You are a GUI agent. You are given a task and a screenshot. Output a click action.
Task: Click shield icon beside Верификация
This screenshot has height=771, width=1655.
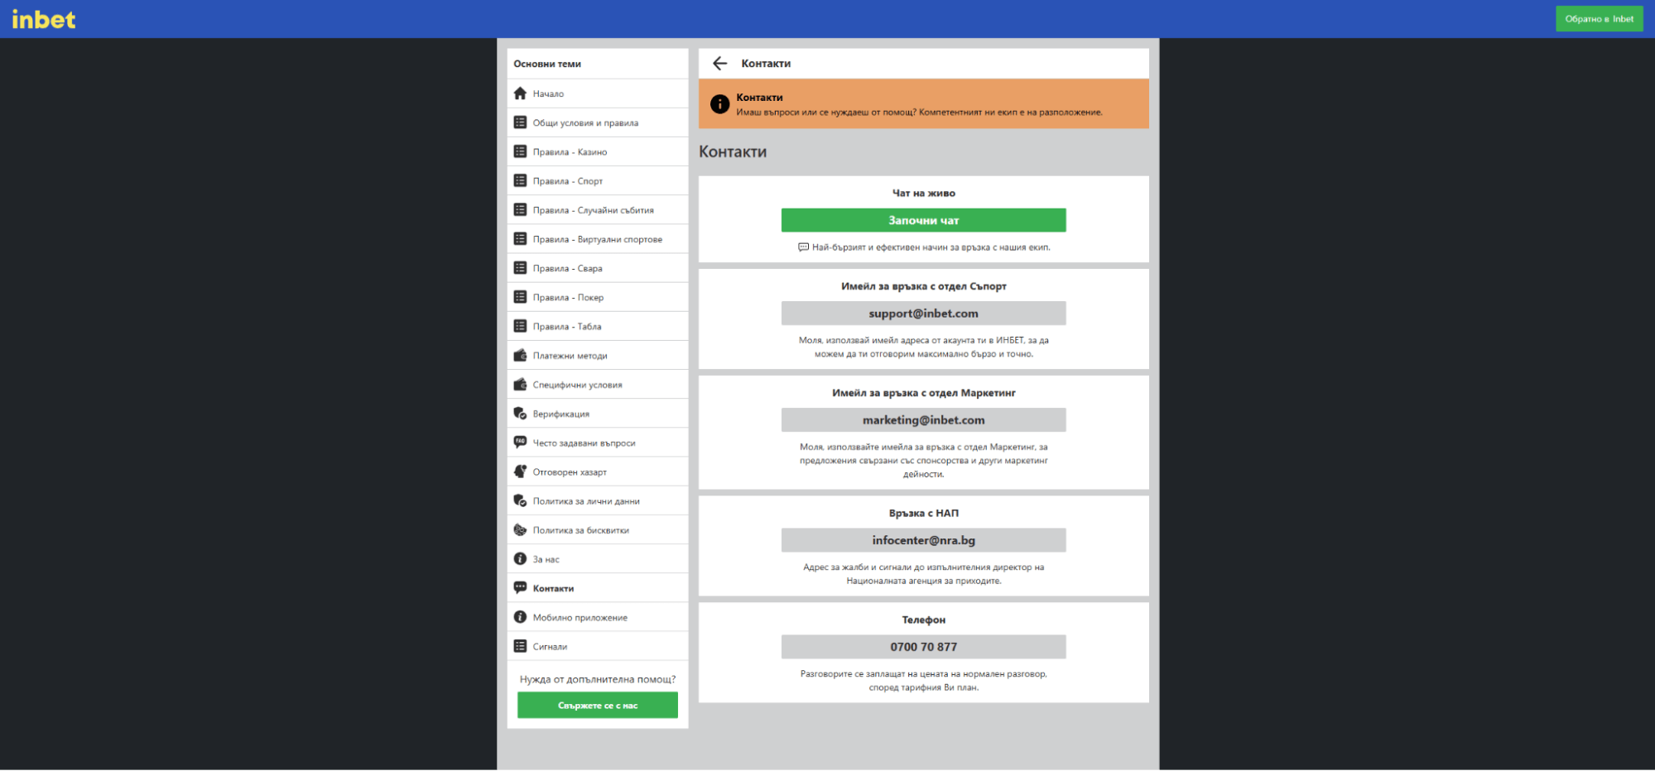pos(520,414)
